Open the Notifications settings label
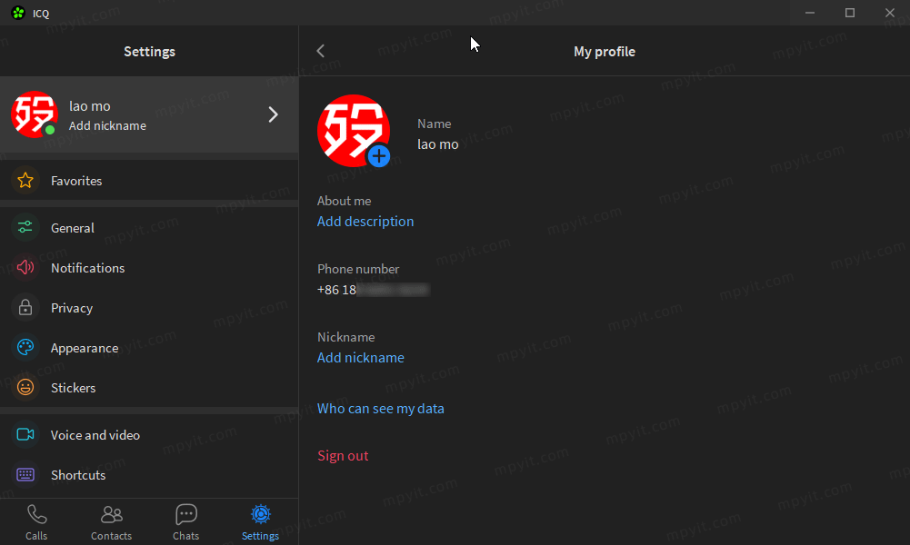The width and height of the screenshot is (910, 545). point(87,268)
